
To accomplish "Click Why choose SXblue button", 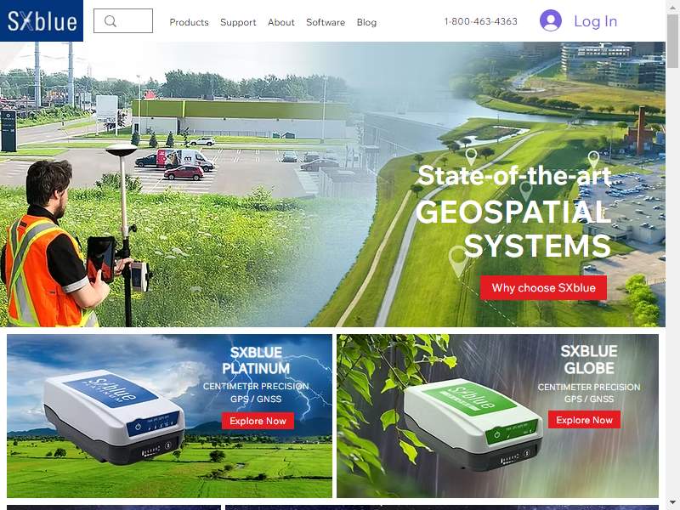I will pyautogui.click(x=543, y=287).
